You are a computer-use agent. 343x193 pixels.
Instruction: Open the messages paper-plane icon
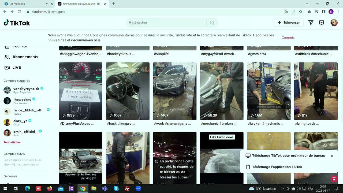(311, 23)
